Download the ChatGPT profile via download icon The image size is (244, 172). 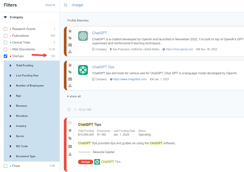70,51
